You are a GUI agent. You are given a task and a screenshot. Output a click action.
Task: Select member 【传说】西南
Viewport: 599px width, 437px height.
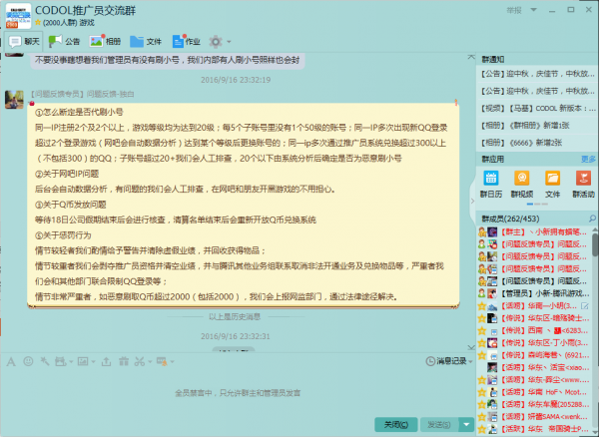(x=534, y=330)
